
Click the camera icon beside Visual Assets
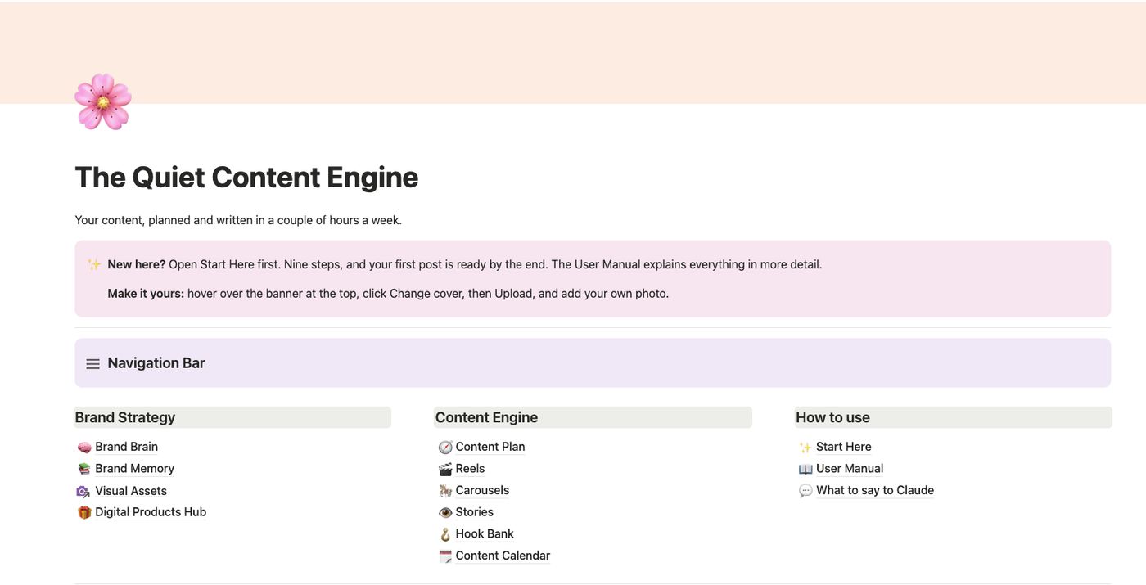(x=83, y=491)
